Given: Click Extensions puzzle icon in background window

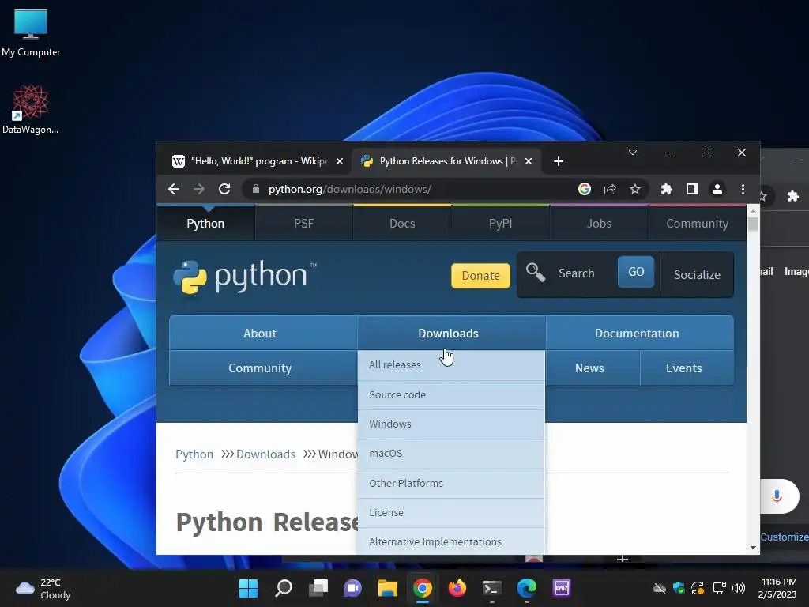Looking at the screenshot, I should 793,196.
